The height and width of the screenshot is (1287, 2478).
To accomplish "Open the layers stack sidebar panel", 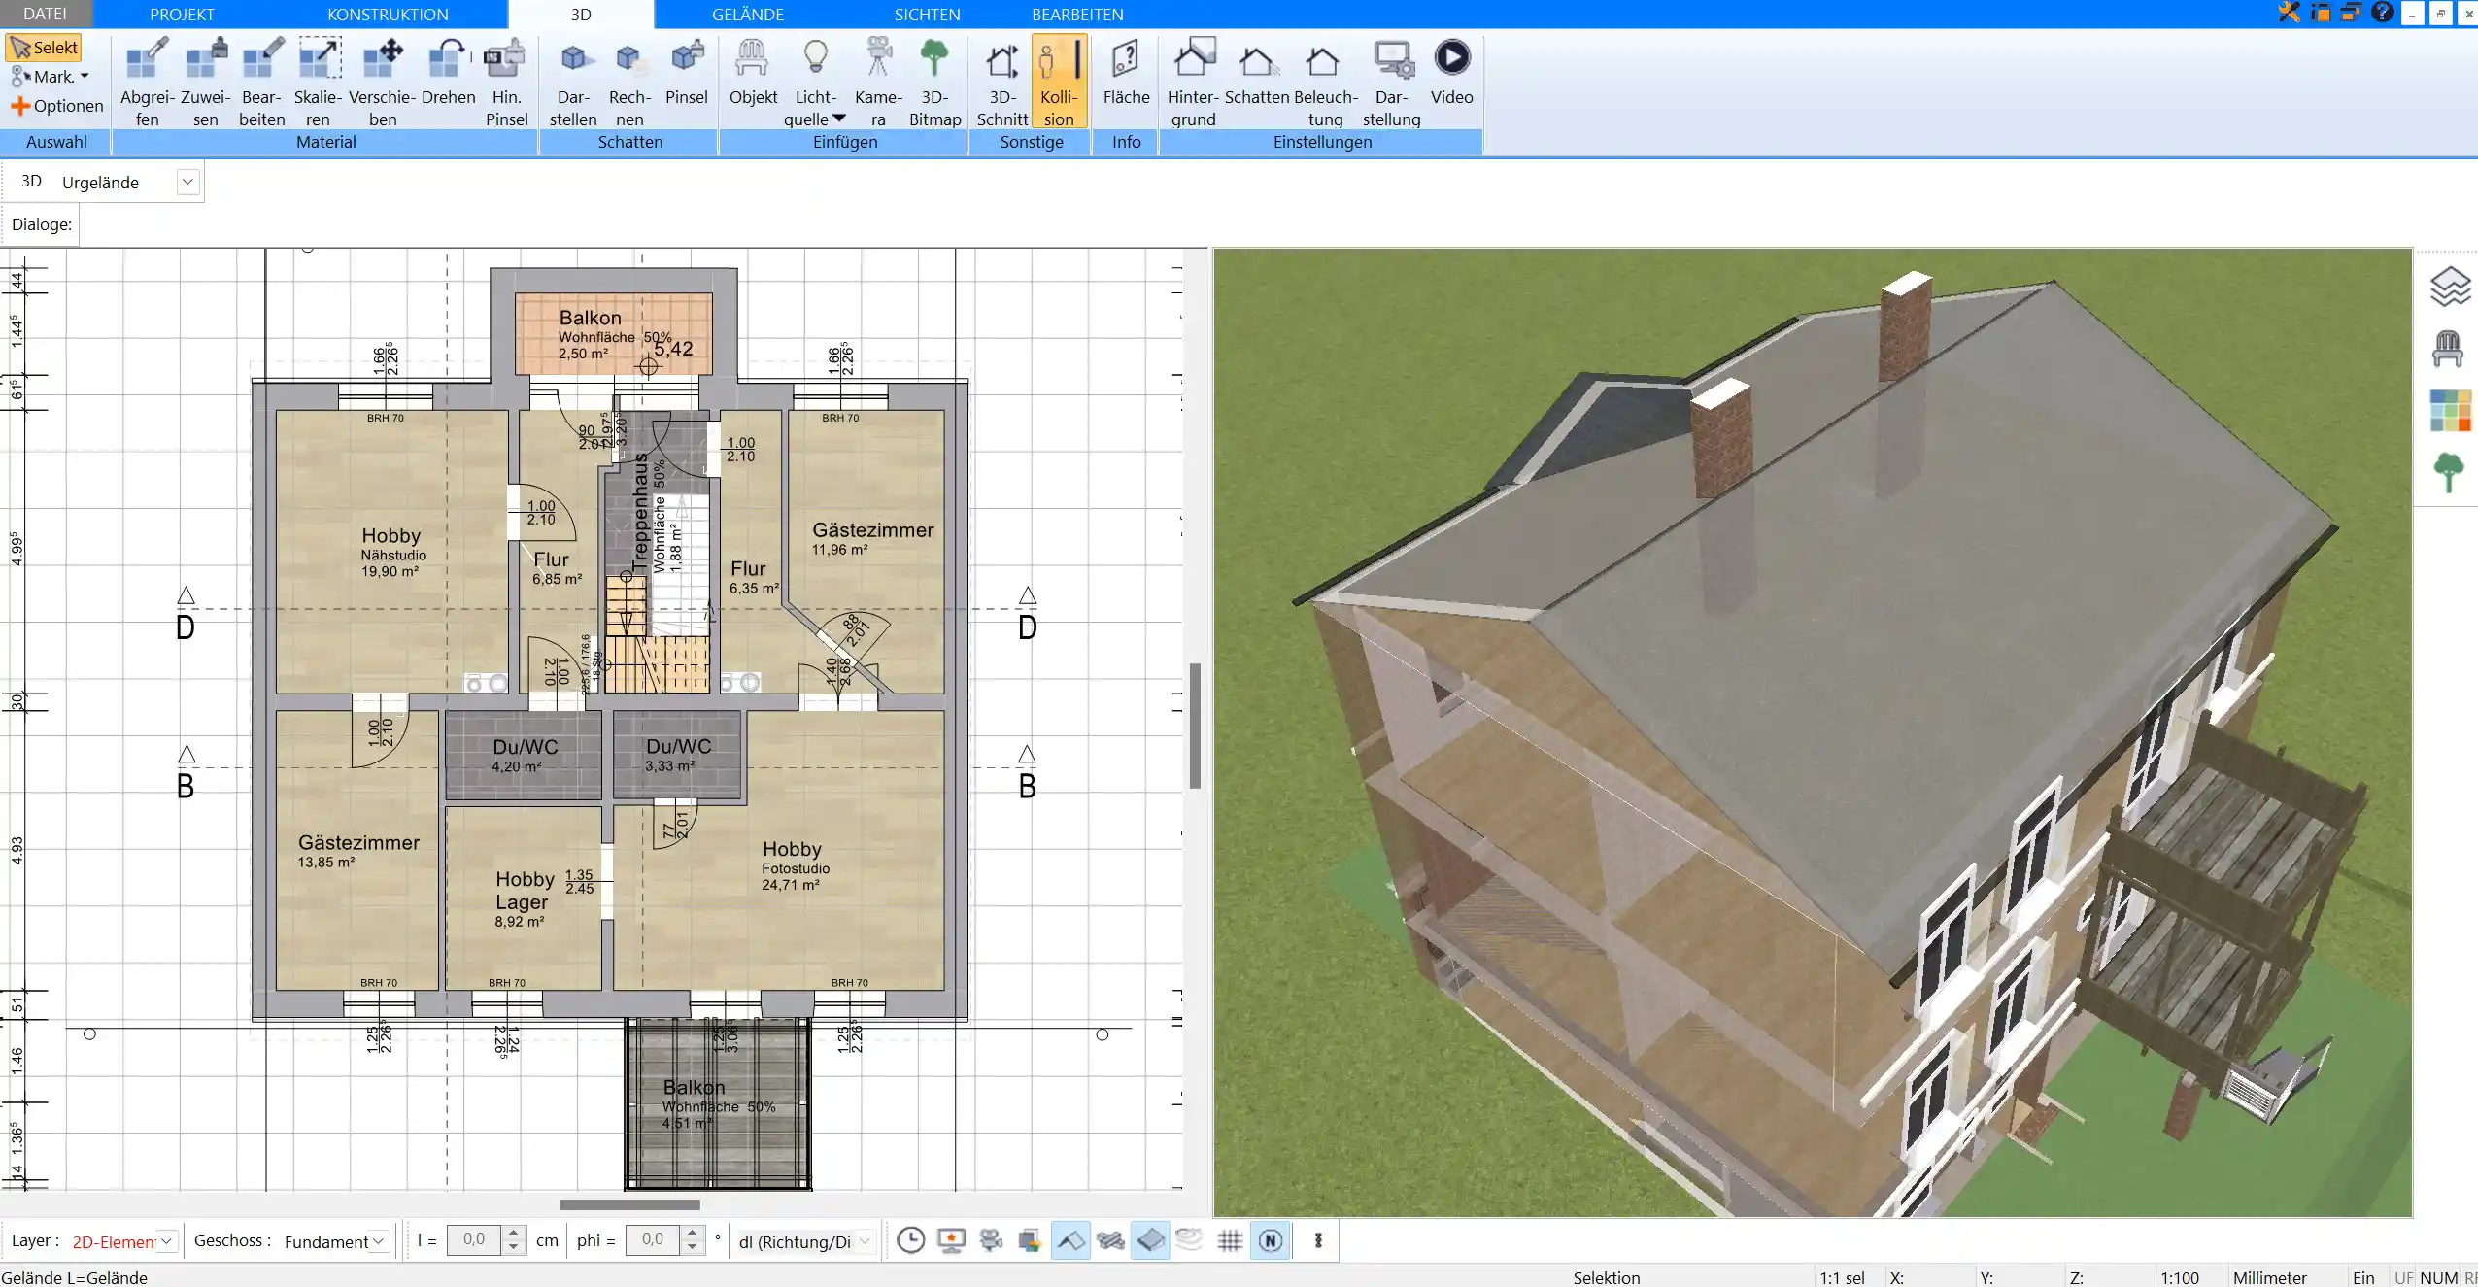I will coord(2450,287).
